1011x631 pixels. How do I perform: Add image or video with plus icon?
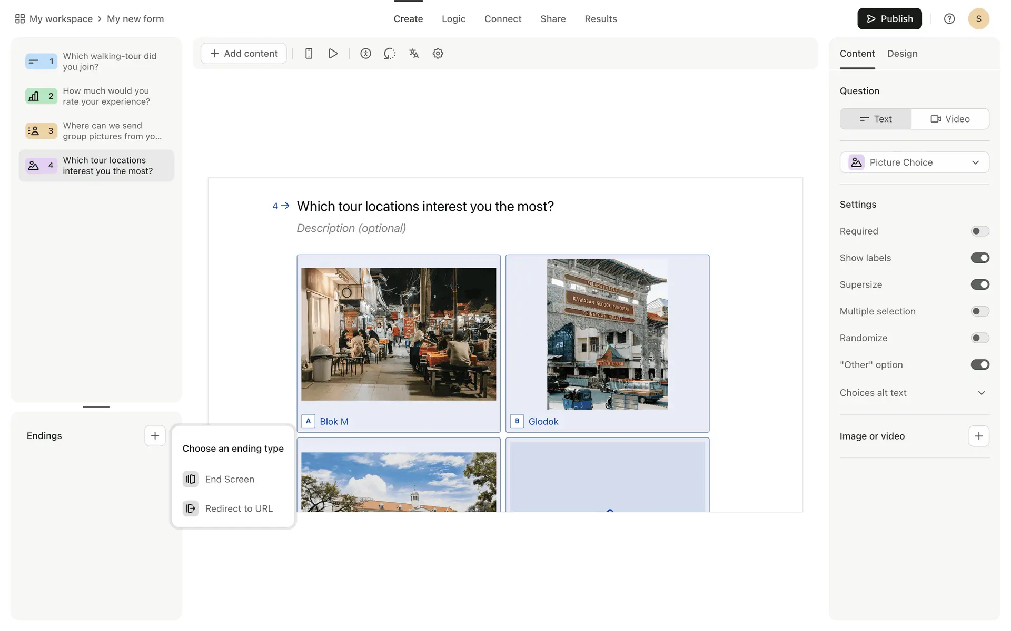[x=978, y=436]
